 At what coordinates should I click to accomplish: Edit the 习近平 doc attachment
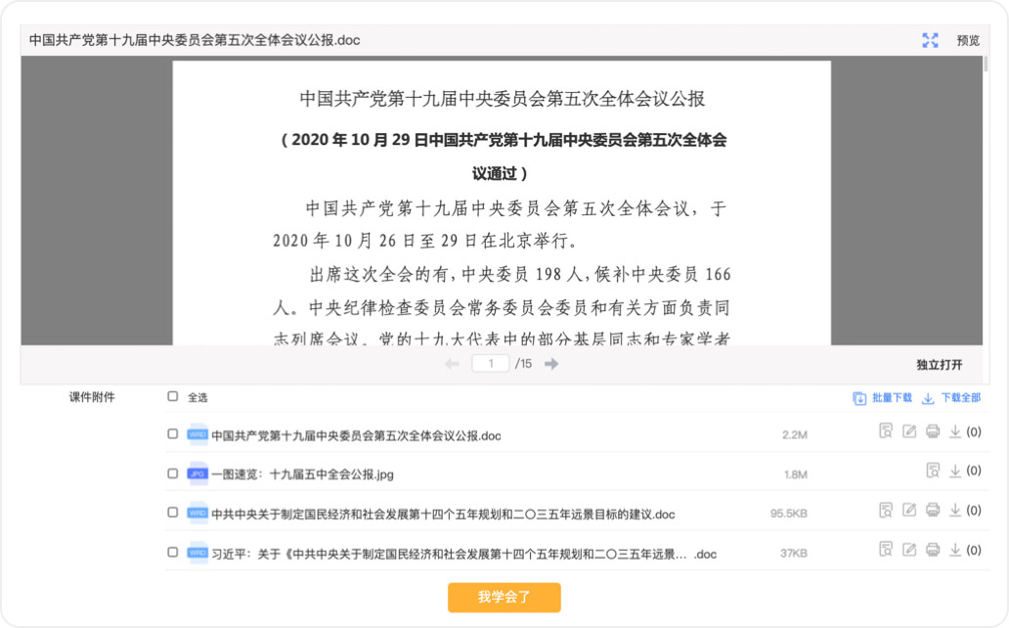click(909, 550)
